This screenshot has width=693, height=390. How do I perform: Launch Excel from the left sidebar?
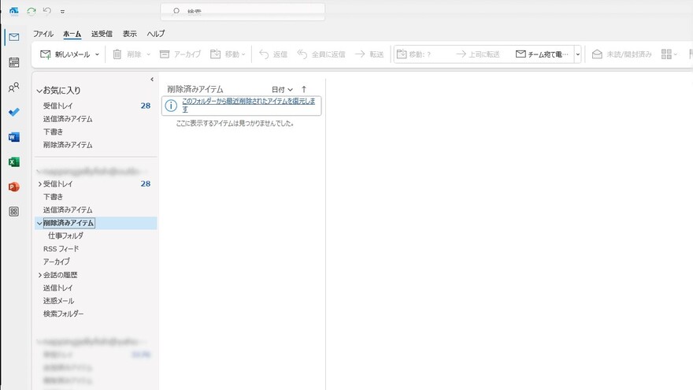(x=13, y=162)
